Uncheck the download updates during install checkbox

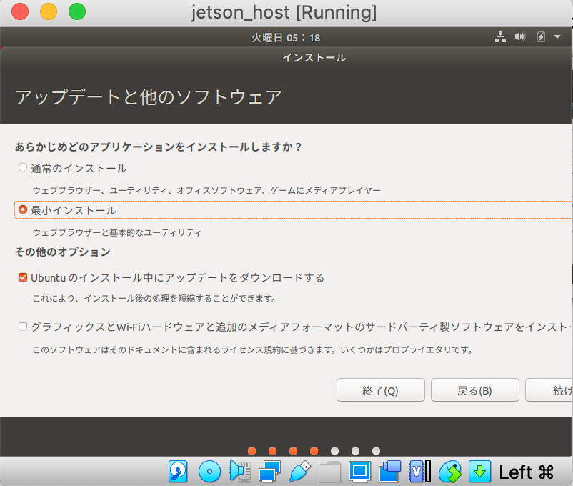pos(23,277)
